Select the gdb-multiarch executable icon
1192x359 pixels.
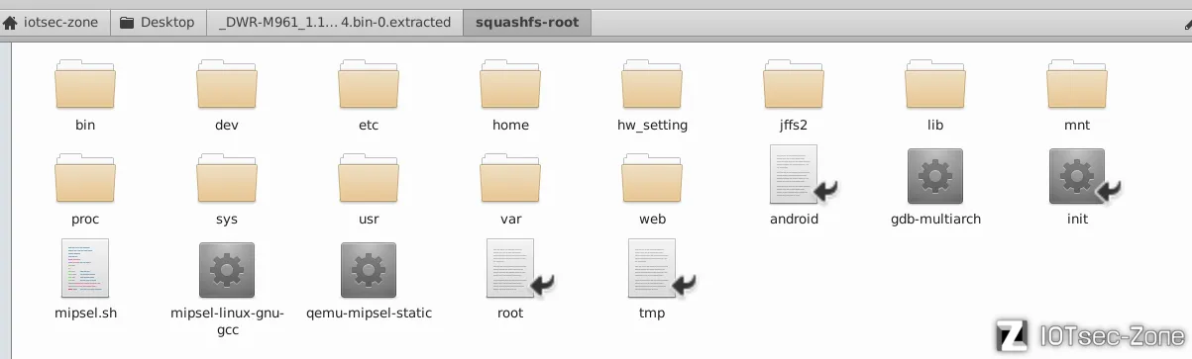(x=935, y=177)
